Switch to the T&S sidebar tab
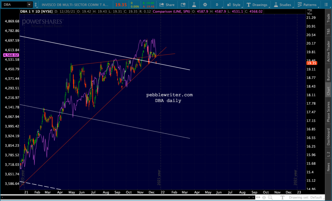Viewport: 332px width, 201px height. coord(328,32)
